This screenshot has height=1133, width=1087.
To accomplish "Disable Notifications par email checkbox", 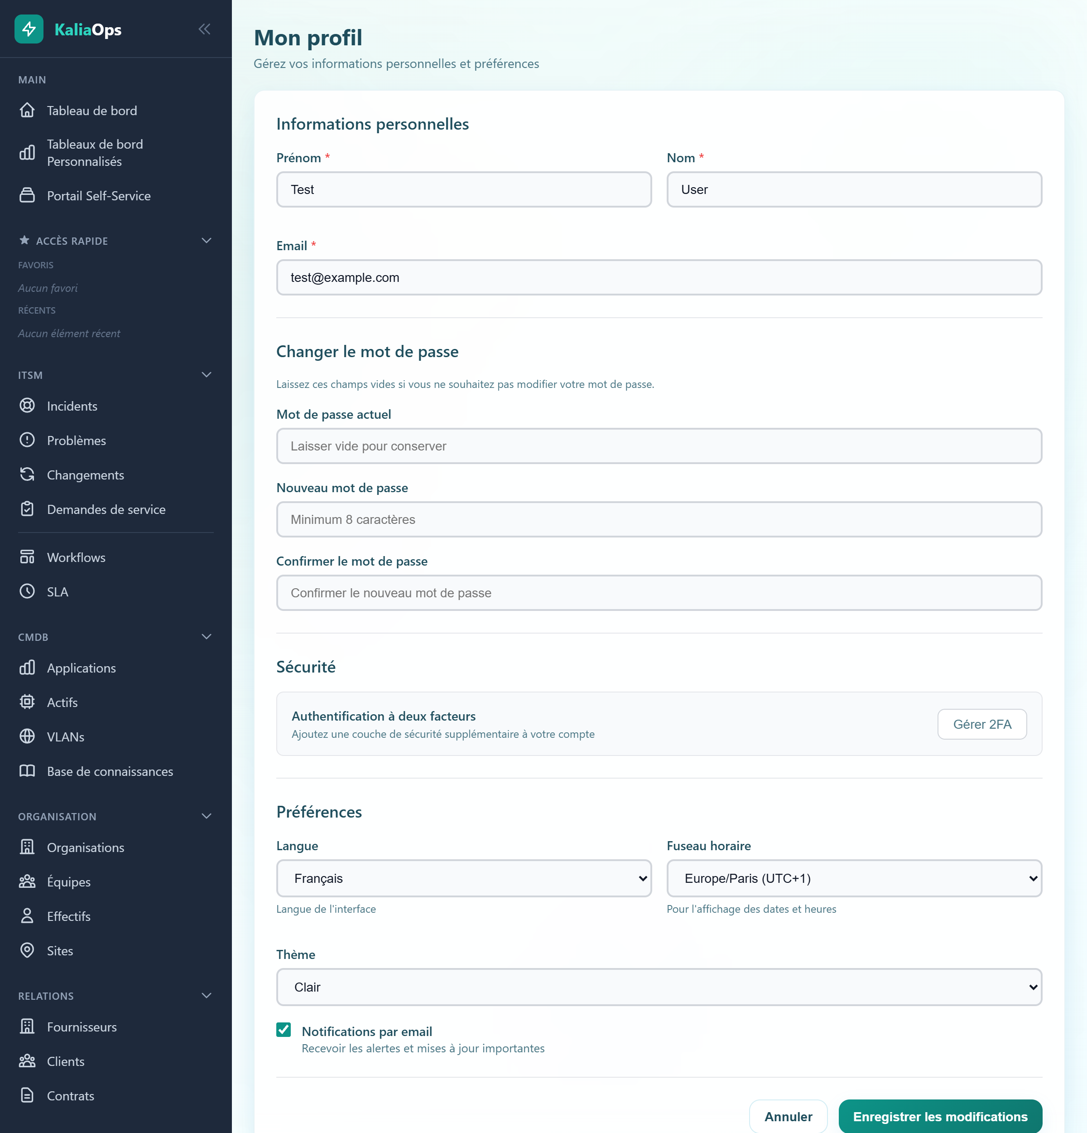I will click(284, 1030).
